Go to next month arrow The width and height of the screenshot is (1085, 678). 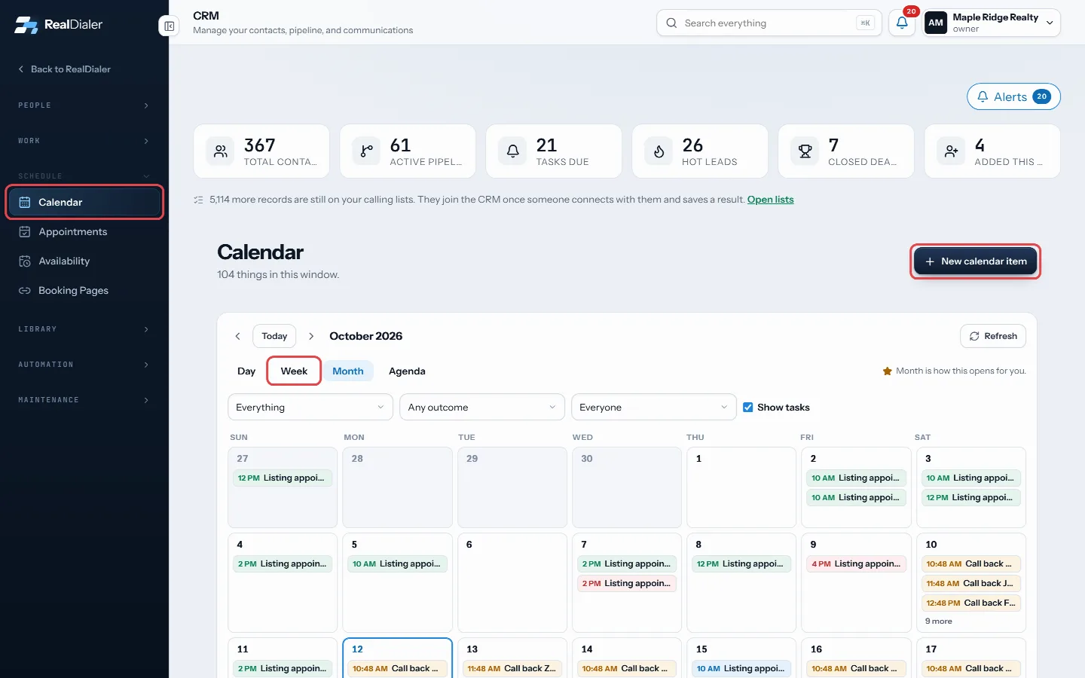click(311, 336)
